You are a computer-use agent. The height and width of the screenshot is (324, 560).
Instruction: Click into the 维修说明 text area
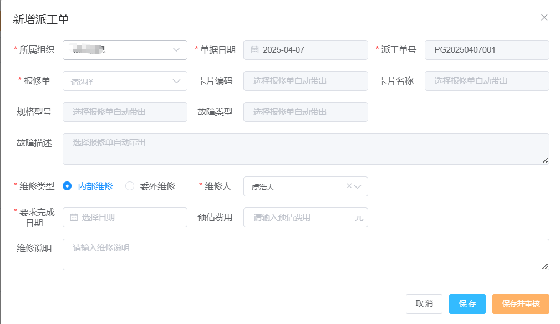(305, 255)
